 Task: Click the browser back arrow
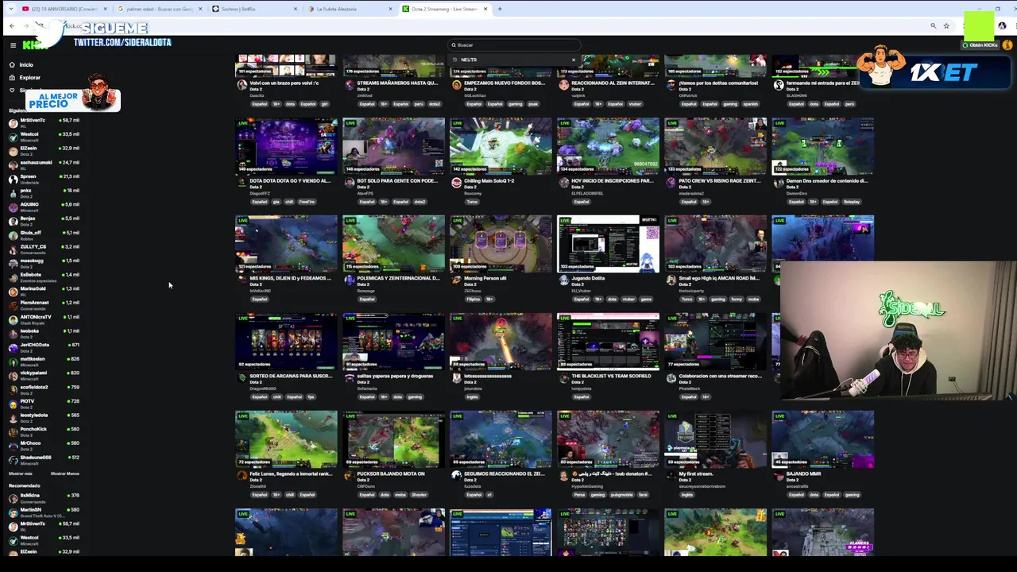tap(12, 26)
